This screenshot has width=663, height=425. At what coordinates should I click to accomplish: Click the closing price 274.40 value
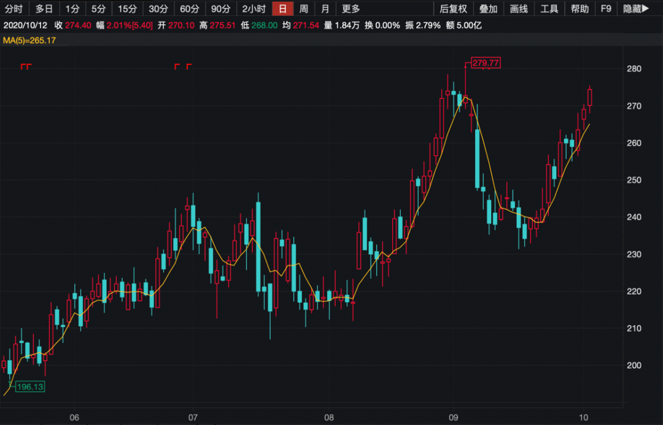tap(78, 25)
